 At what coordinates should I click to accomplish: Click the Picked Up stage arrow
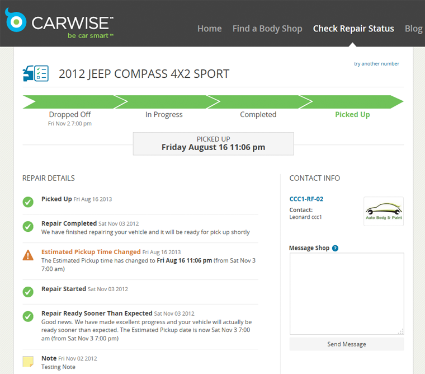352,102
